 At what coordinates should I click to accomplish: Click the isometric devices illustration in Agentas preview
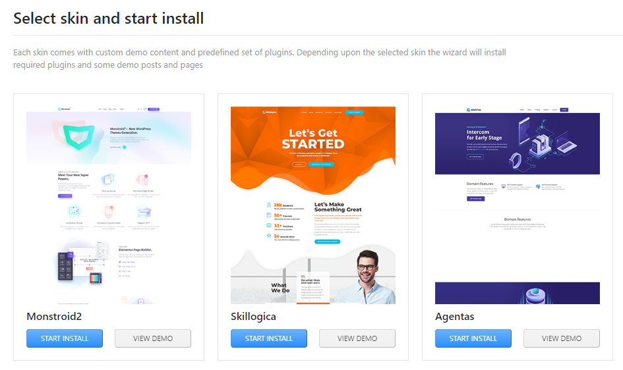pyautogui.click(x=543, y=145)
